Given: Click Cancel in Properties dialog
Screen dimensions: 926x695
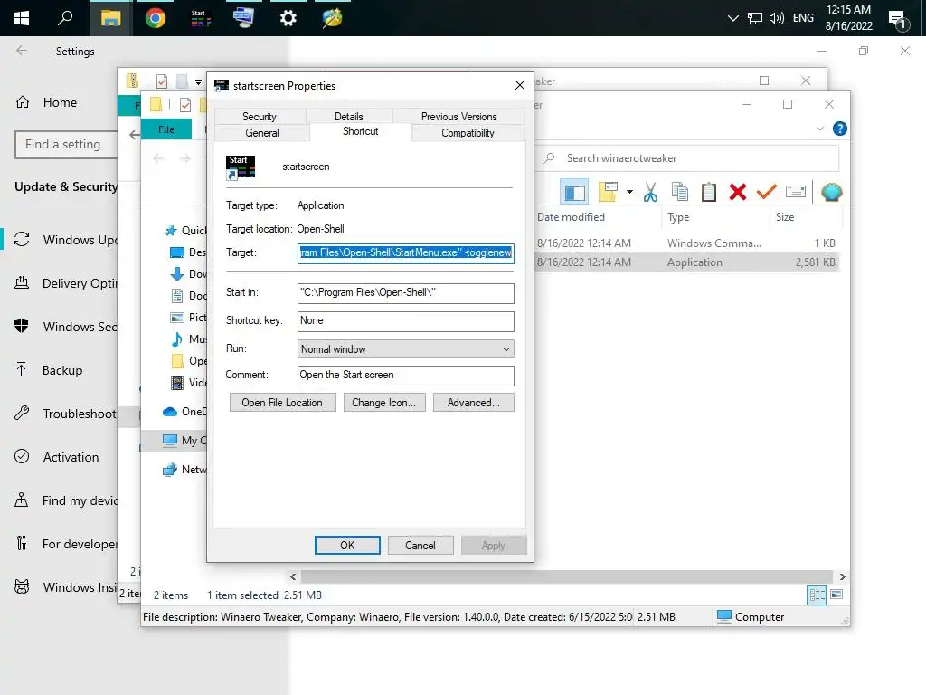Looking at the screenshot, I should [x=420, y=546].
